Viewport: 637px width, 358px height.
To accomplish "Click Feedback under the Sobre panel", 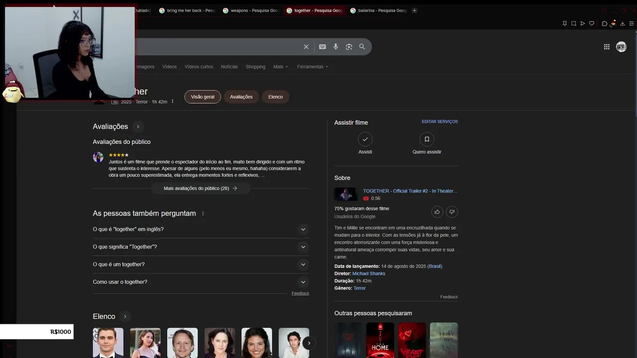I will 449,297.
